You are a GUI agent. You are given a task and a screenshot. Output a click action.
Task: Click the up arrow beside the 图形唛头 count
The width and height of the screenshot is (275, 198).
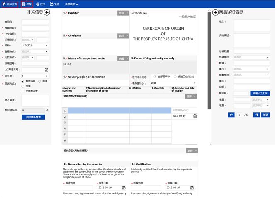pos(48,110)
